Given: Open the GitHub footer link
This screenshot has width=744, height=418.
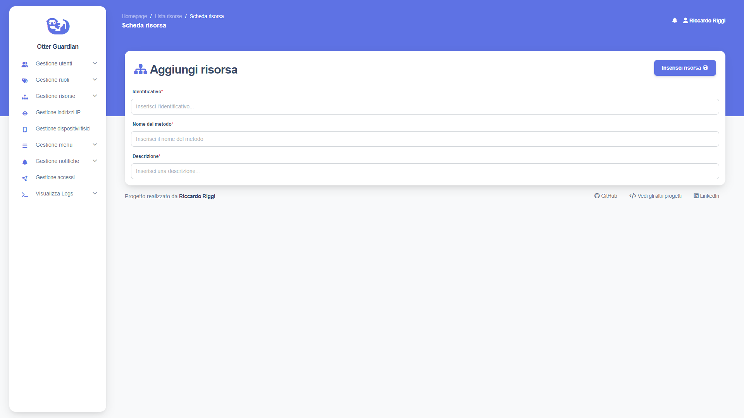Looking at the screenshot, I should click(606, 196).
